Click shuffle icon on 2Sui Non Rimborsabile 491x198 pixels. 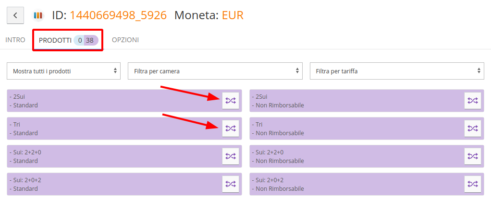(473, 101)
